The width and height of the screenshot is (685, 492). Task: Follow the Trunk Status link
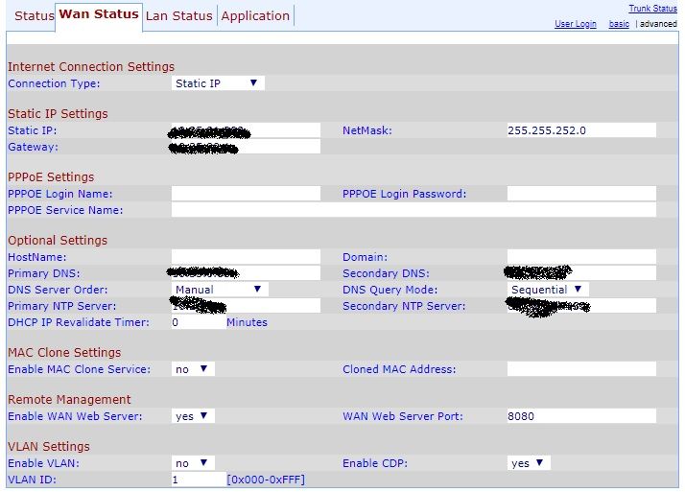pos(652,9)
